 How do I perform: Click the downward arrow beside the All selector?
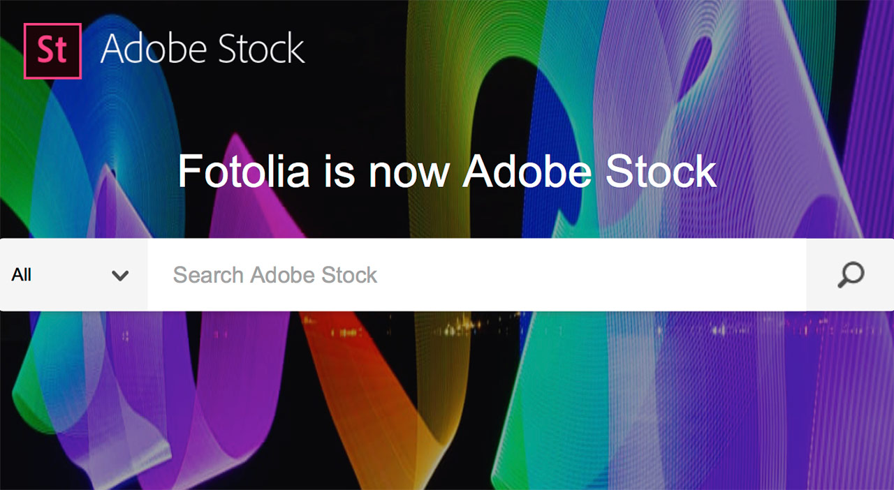point(120,275)
